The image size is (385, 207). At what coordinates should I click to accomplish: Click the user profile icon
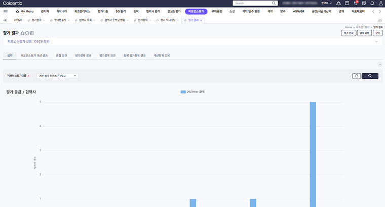(380, 3)
